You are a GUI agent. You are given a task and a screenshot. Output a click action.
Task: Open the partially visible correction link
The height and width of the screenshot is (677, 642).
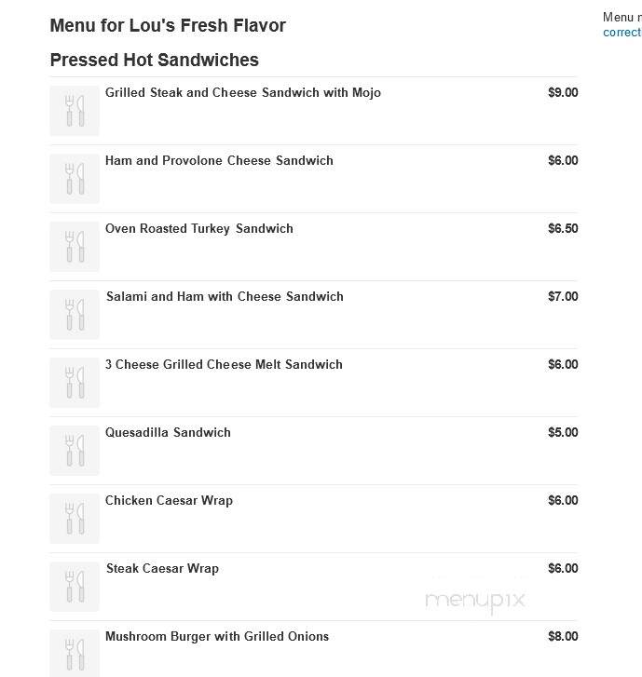[x=622, y=33]
